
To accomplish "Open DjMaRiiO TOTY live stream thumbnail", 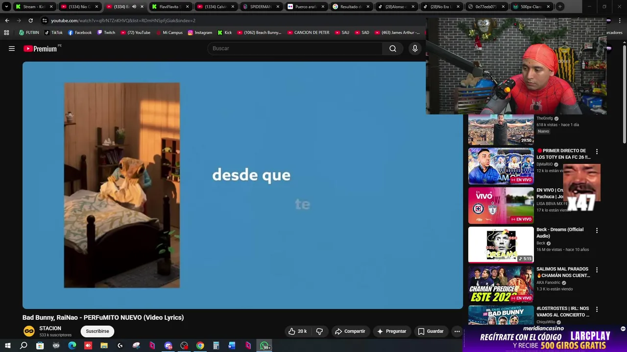I will pyautogui.click(x=501, y=166).
